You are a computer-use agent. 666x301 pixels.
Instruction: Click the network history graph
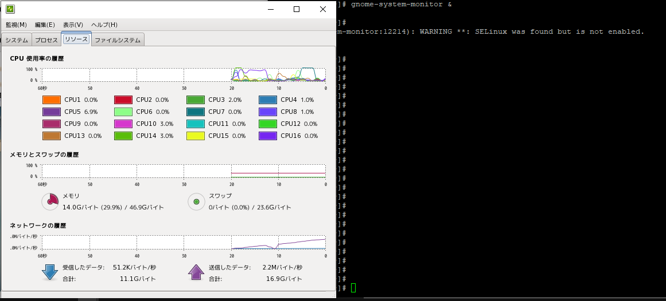point(184,242)
